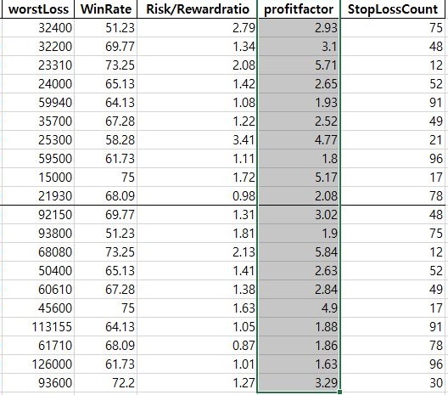Select the 50400 cell
The height and width of the screenshot is (395, 448).
coord(38,271)
